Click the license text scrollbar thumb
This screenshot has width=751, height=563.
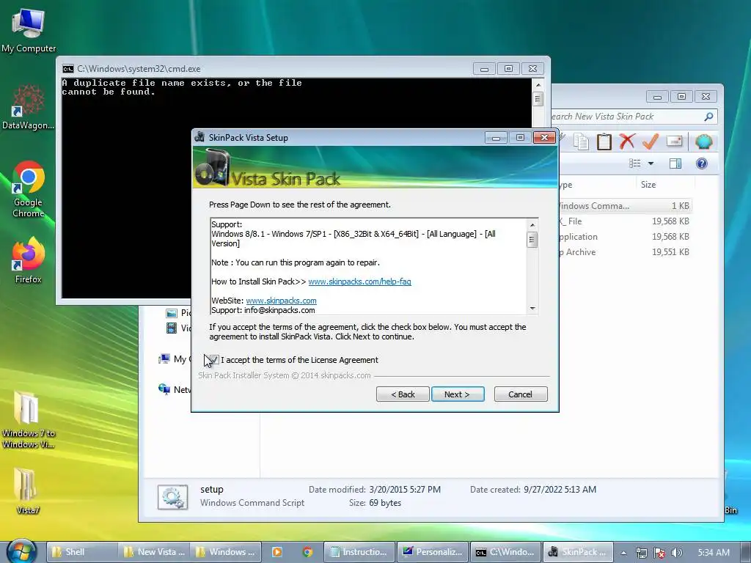point(532,240)
